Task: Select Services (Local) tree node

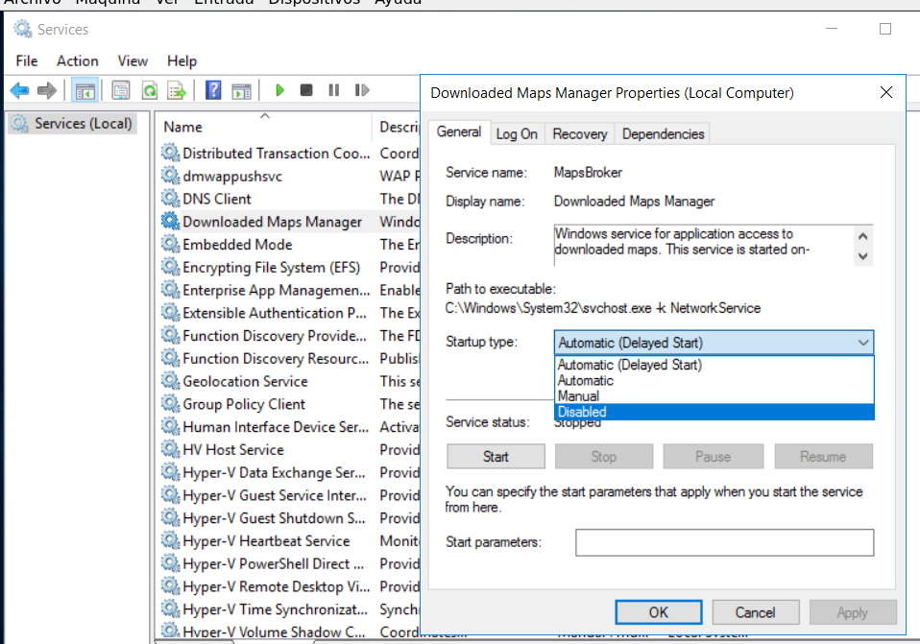Action: [x=73, y=124]
